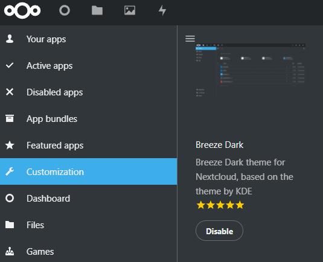Open Photos via top bar image icon

point(130,10)
